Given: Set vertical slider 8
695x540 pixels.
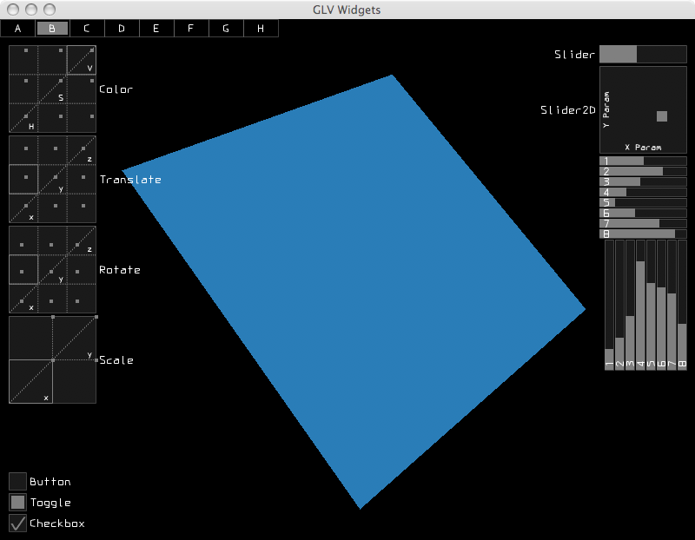Looking at the screenshot, I should click(682, 305).
